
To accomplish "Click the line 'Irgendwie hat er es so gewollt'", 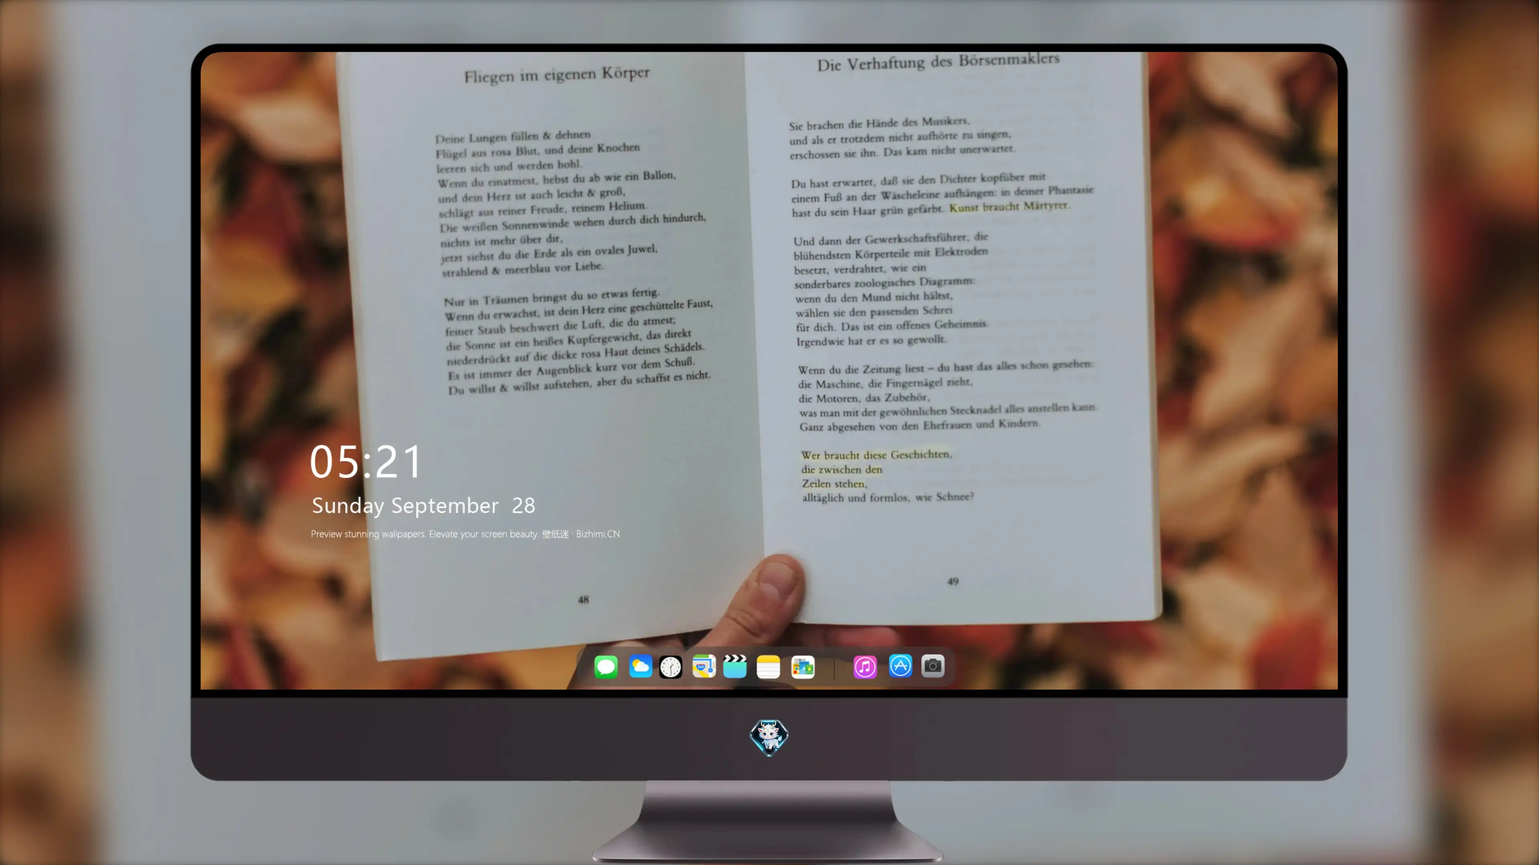I will tap(871, 340).
